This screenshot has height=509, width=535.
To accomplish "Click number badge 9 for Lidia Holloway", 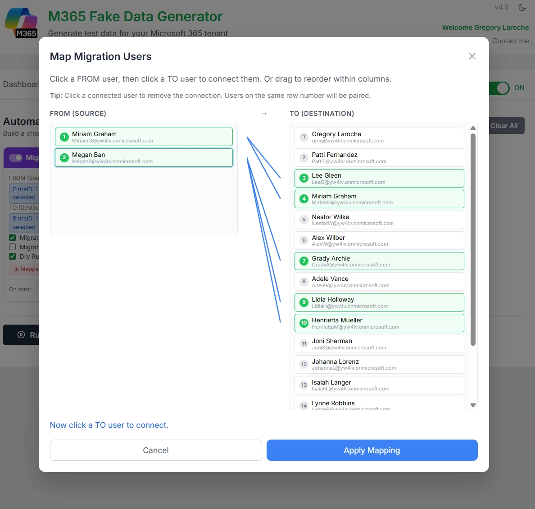I will tap(304, 302).
